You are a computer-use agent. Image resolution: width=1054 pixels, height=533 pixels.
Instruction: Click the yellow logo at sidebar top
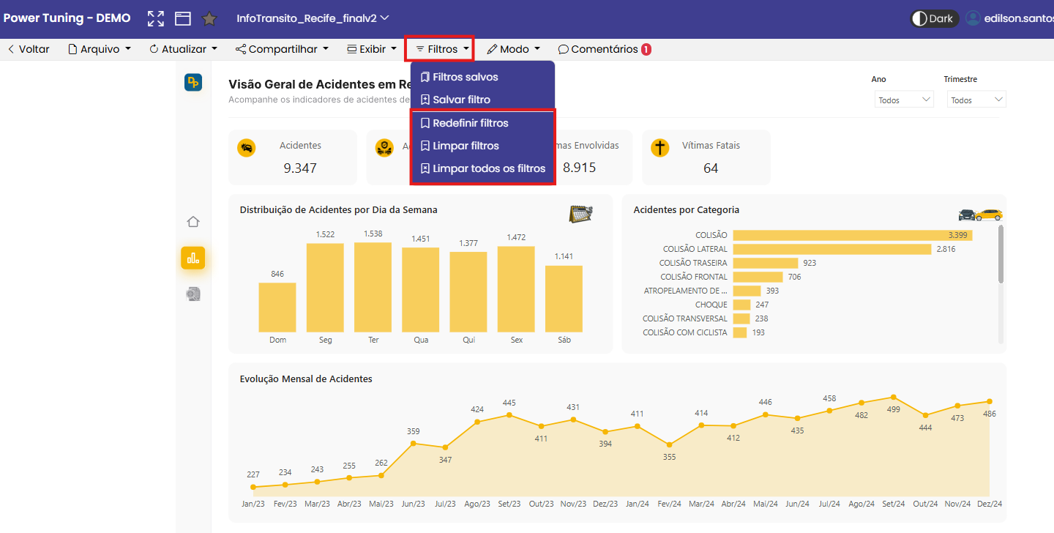point(193,83)
